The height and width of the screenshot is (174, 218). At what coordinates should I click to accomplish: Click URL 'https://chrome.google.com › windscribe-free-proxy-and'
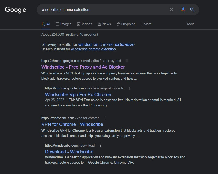point(81,61)
